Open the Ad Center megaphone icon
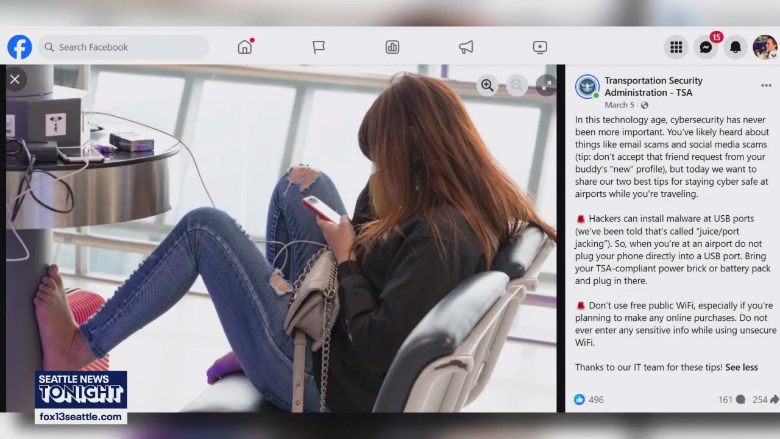Image resolution: width=780 pixels, height=439 pixels. (466, 47)
